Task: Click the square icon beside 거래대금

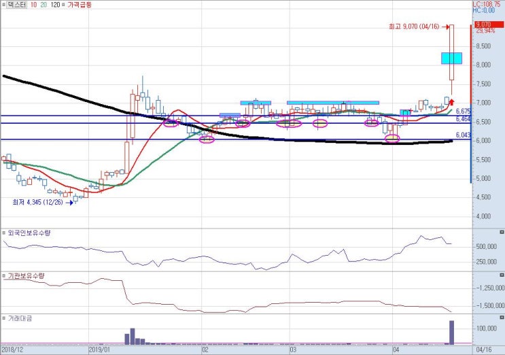Action: coord(4,318)
